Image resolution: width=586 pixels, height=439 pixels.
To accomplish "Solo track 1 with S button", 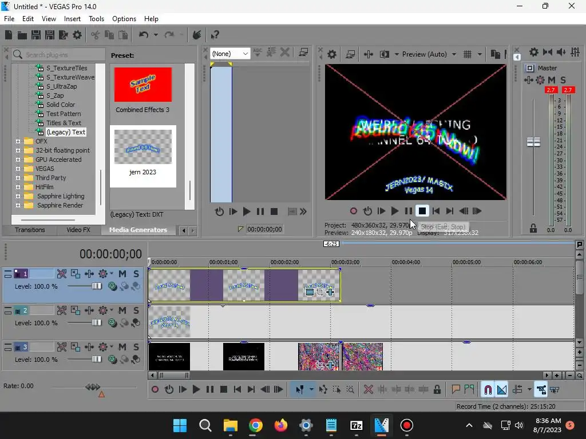I will [136, 274].
